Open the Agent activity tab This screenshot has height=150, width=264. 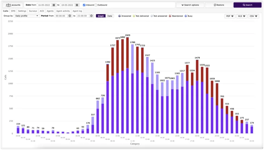coord(63,11)
